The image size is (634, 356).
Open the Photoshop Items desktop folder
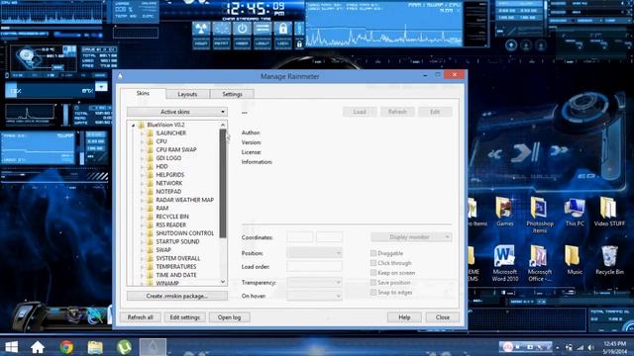(539, 215)
